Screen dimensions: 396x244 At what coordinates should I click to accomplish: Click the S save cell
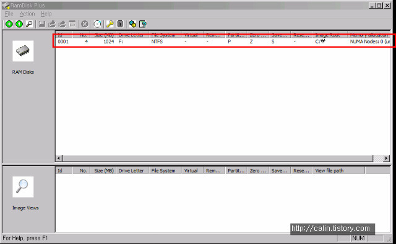click(x=273, y=41)
